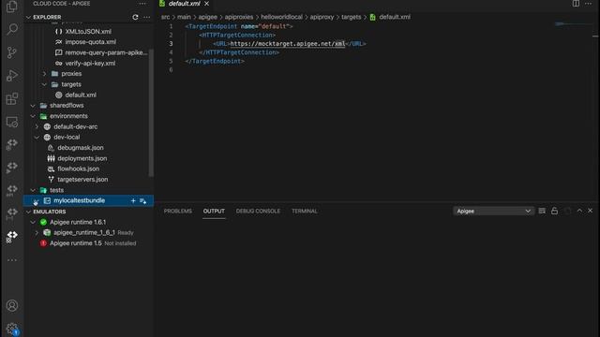Open flowhooks.json file
This screenshot has height=337, width=600.
point(78,168)
